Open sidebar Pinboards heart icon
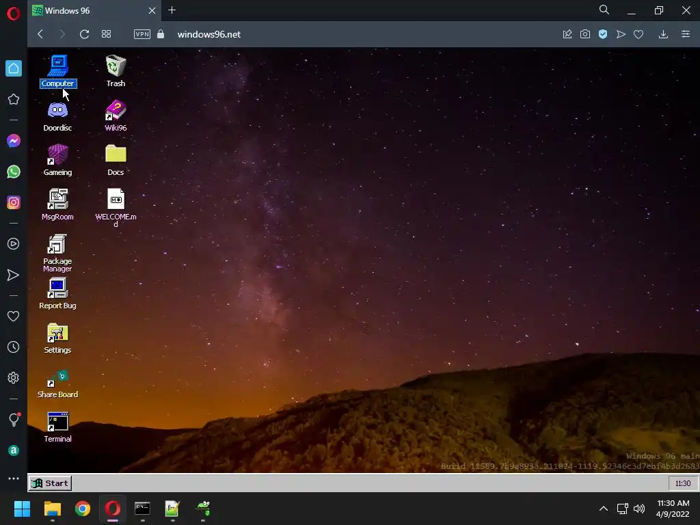This screenshot has width=700, height=525. 14,316
